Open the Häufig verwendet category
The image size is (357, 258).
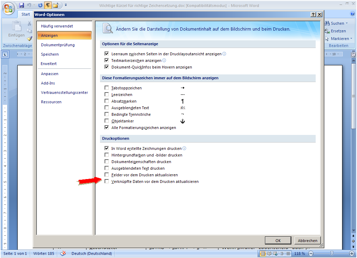pyautogui.click(x=65, y=26)
